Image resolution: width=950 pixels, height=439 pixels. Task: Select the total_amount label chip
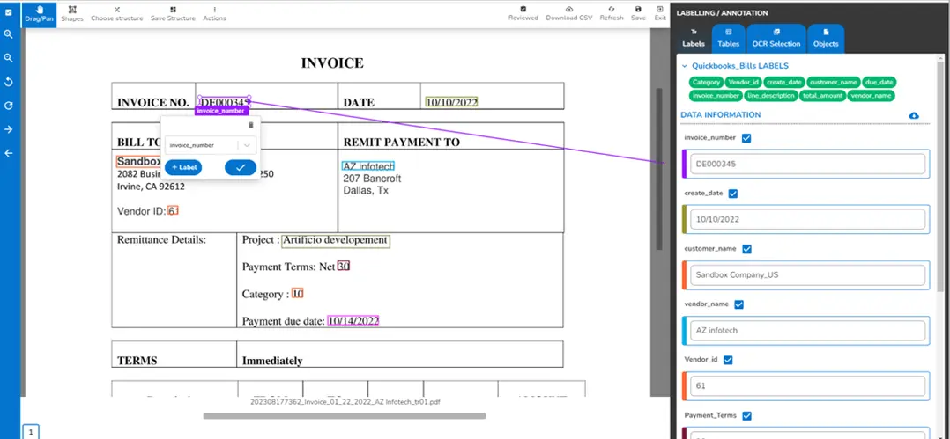point(822,96)
